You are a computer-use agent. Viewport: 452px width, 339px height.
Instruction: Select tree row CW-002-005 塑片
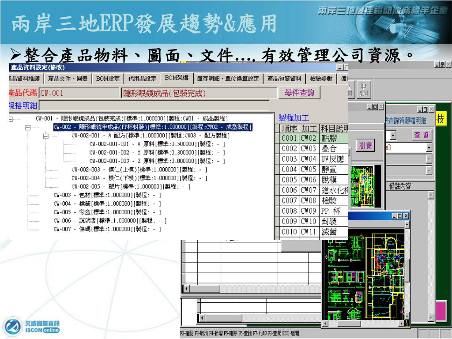[x=131, y=187]
